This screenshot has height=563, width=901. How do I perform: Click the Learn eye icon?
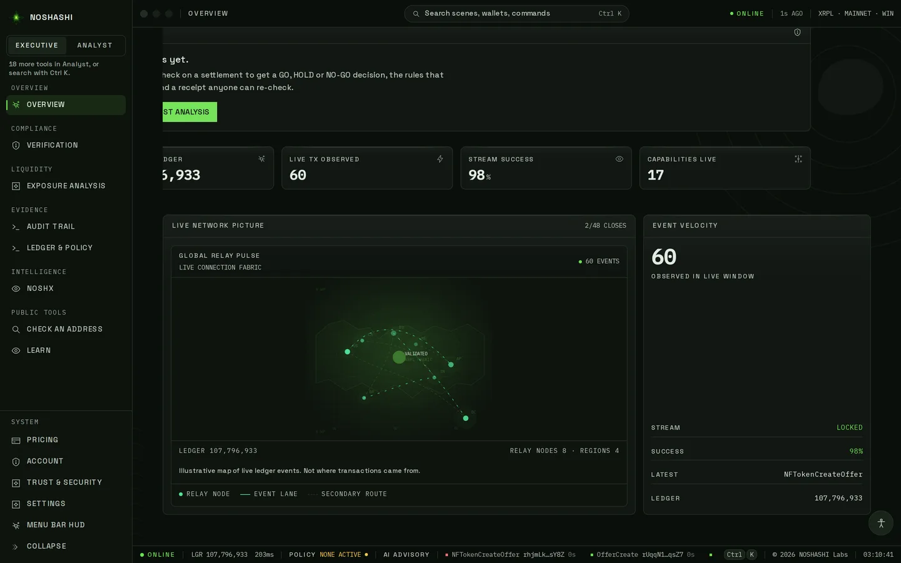pyautogui.click(x=16, y=351)
